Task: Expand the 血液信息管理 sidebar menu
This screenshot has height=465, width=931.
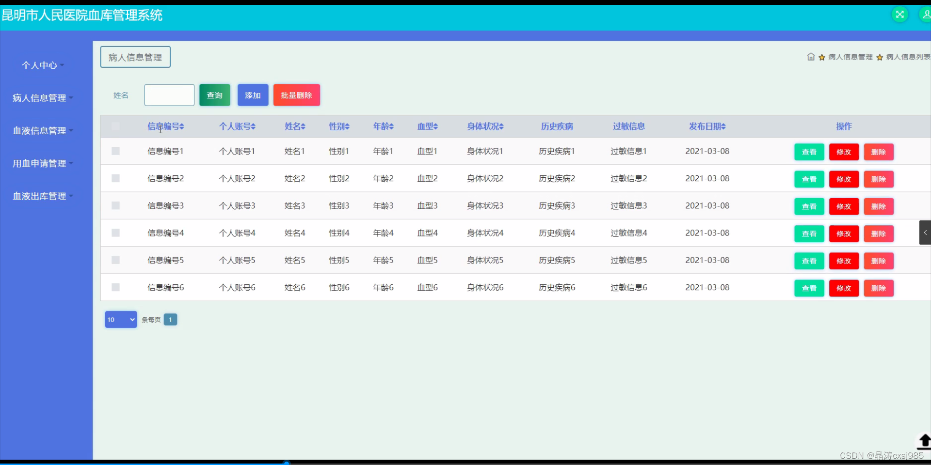Action: point(43,131)
